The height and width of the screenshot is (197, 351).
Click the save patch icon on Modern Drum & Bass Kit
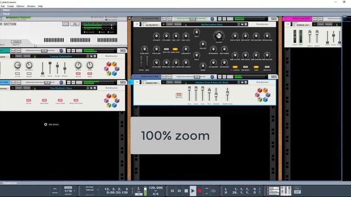246,82
